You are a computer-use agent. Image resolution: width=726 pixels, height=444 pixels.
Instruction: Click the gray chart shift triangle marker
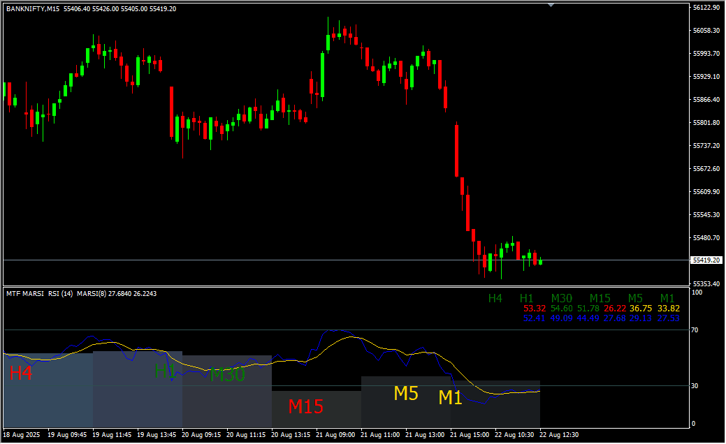point(551,4)
